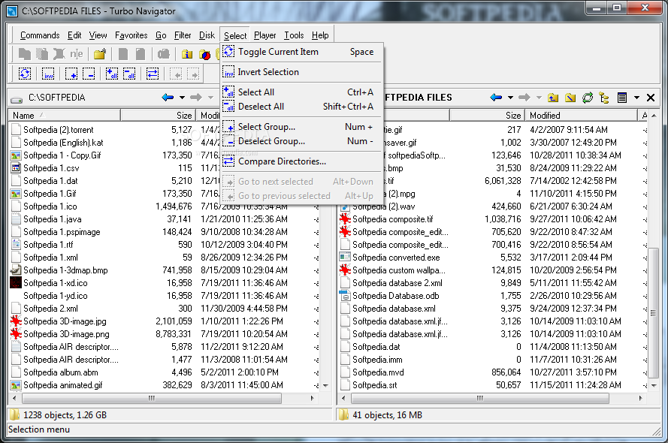Image resolution: width=668 pixels, height=443 pixels.
Task: Go back using the left panel blue arrow
Action: 168,98
